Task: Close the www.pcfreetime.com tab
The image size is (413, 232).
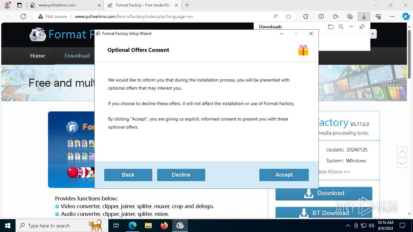Action: click(99, 5)
